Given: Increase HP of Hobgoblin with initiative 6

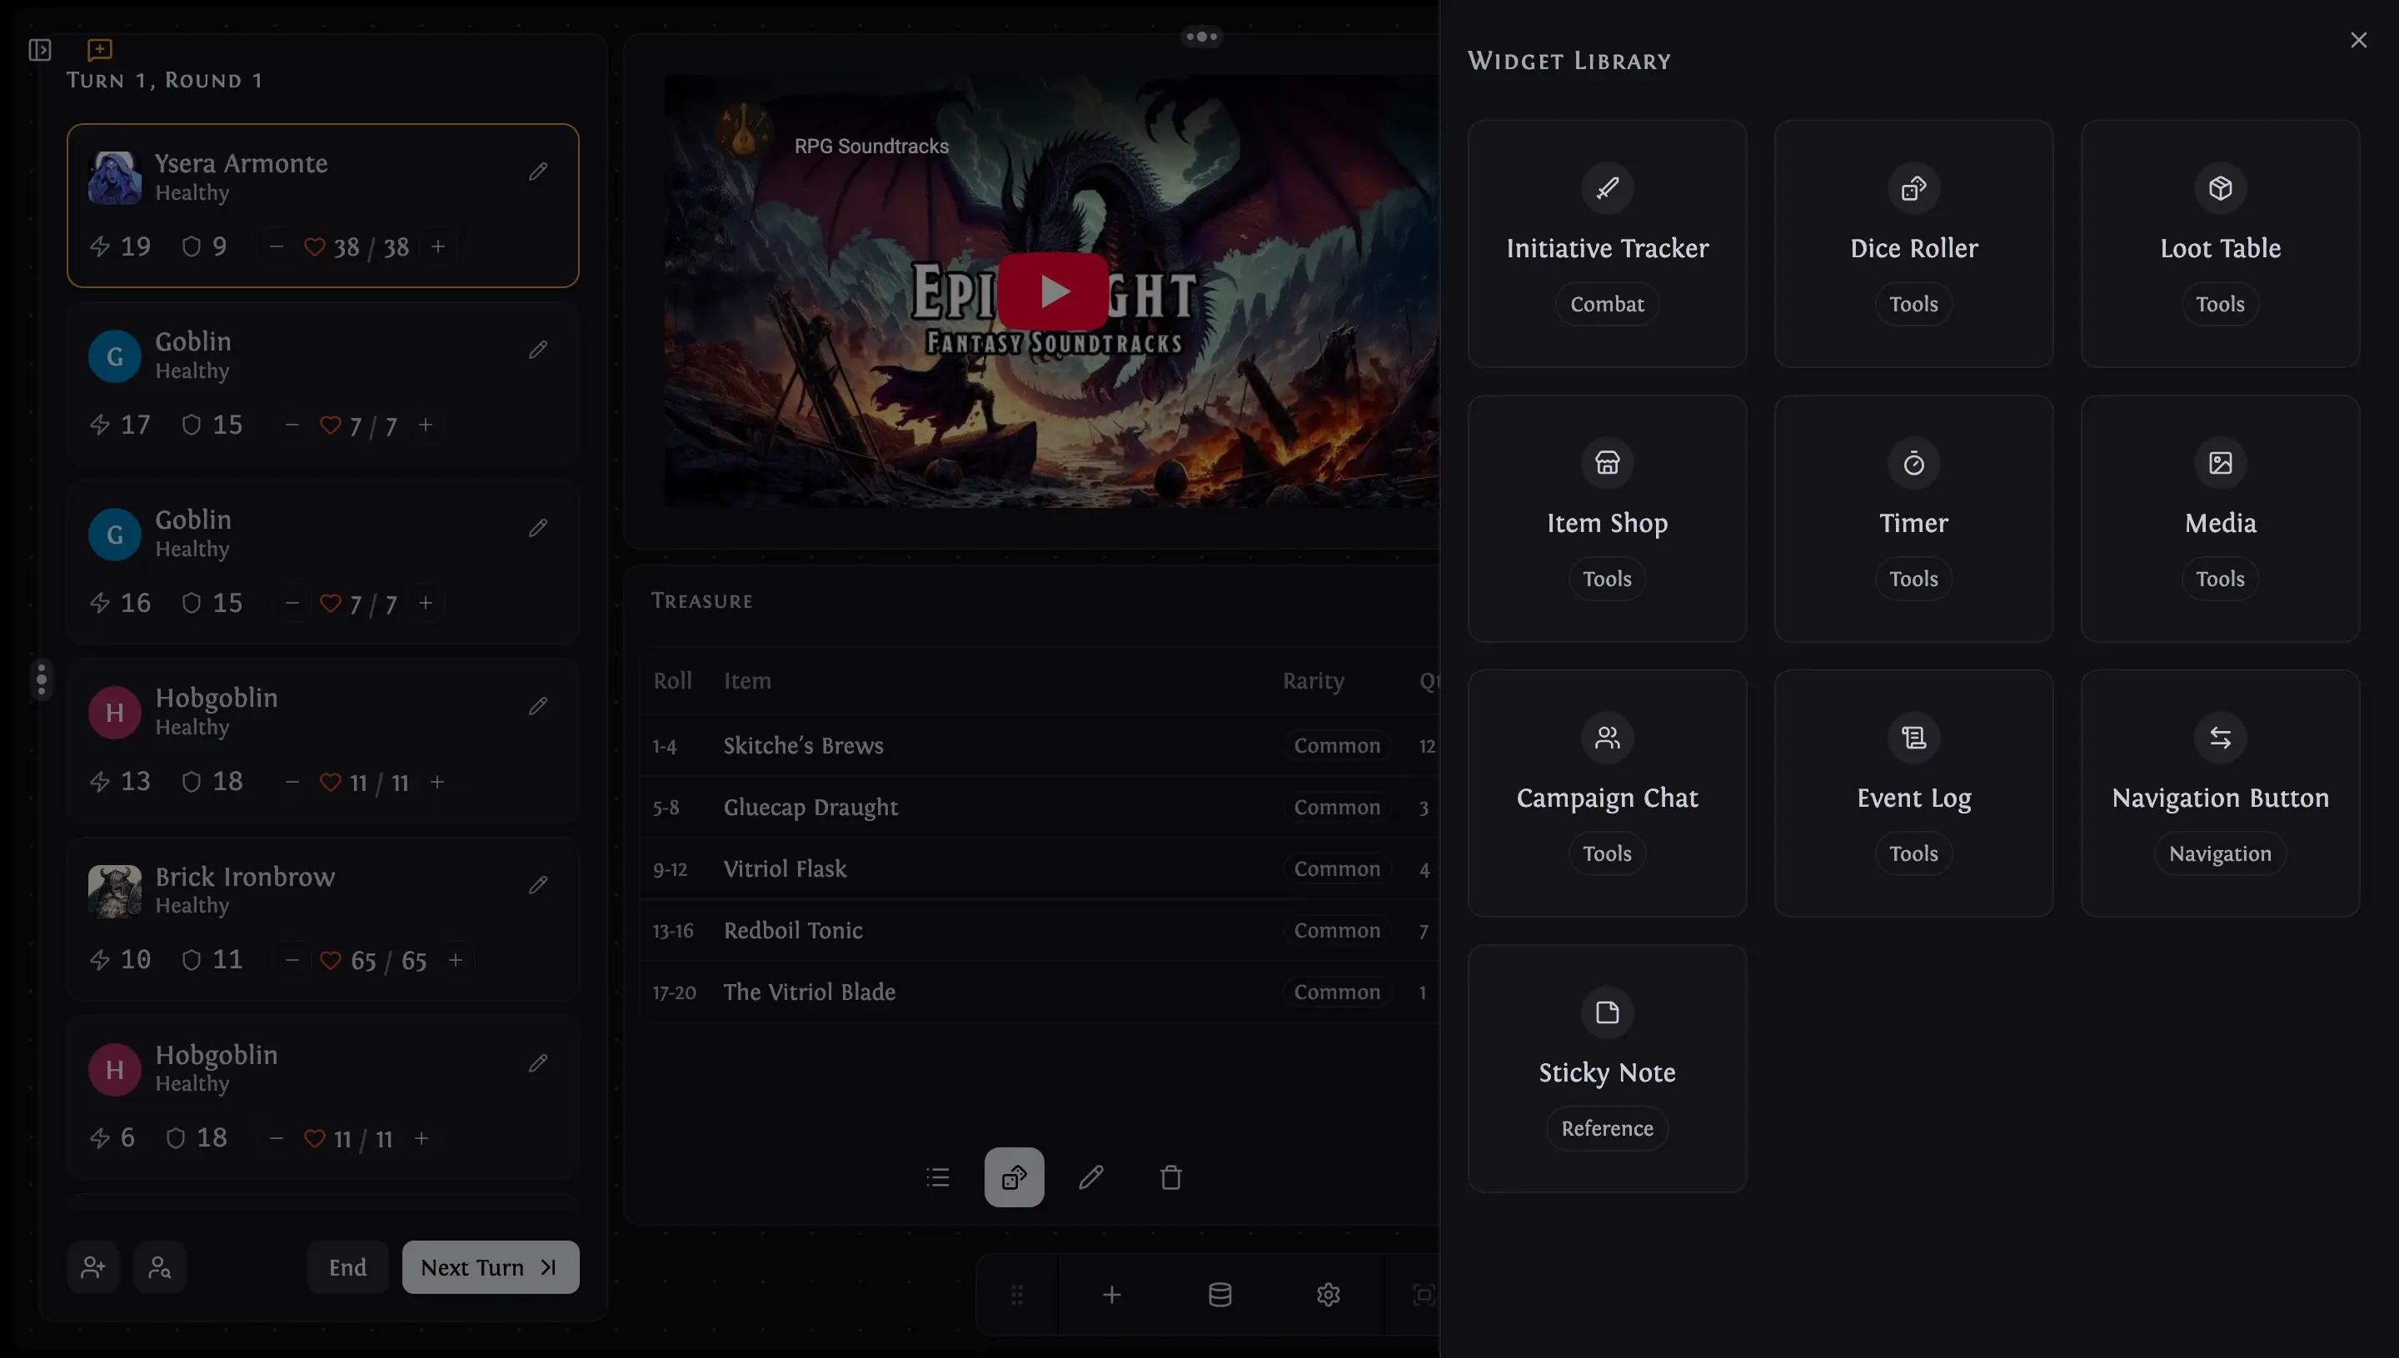Looking at the screenshot, I should click(x=421, y=1139).
